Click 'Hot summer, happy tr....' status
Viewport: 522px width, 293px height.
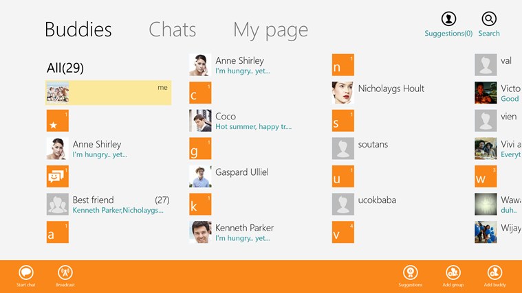tap(253, 126)
